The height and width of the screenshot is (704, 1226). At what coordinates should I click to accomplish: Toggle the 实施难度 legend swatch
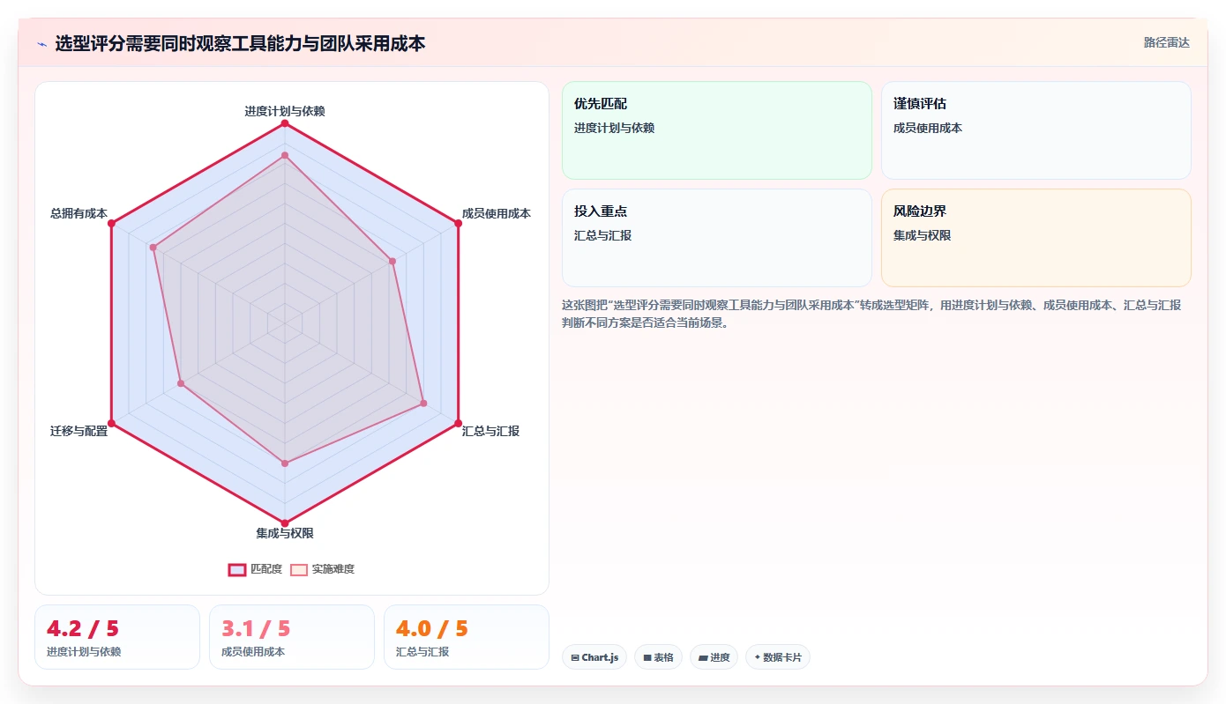[299, 569]
